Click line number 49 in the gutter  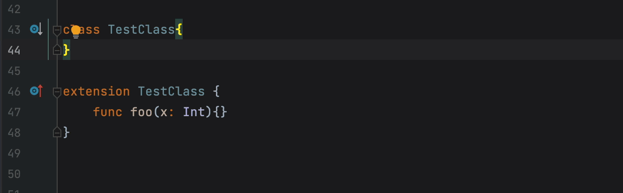pyautogui.click(x=15, y=153)
